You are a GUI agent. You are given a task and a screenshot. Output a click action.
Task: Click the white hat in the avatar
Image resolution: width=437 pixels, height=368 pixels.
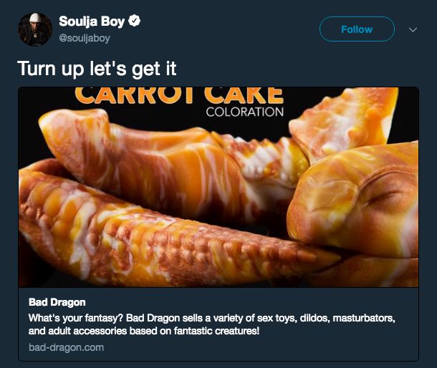pos(35,18)
